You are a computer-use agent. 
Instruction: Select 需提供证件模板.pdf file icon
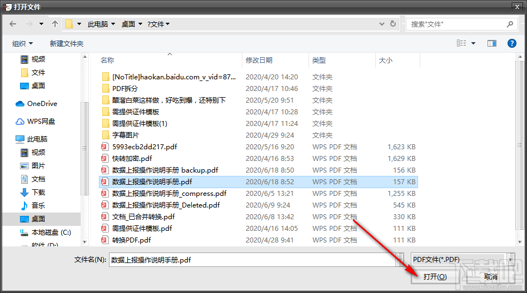(x=105, y=228)
